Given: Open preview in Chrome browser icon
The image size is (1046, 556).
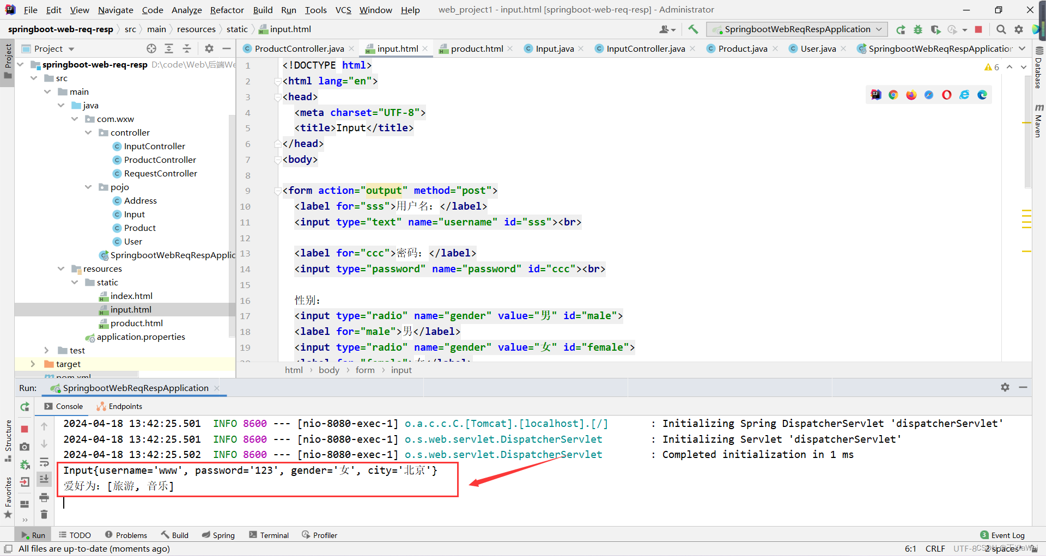Looking at the screenshot, I should tap(893, 95).
